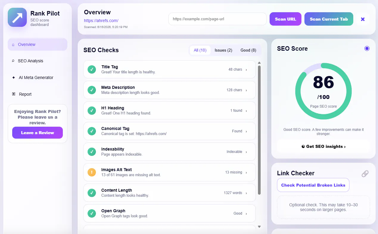Click "Canonical tag is set: https://ahrefs.com/" text
This screenshot has width=378, height=234.
tap(134, 134)
